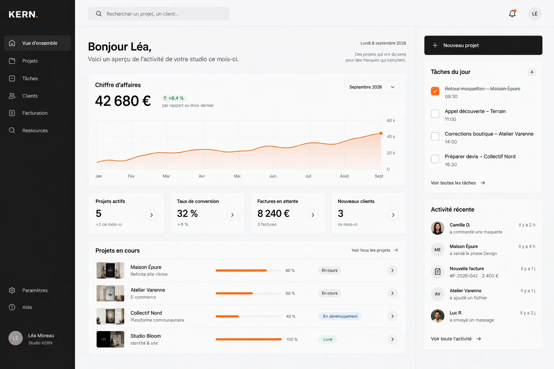Click Voir toutes les tâches link
Screen dimensions: 554x369
click(458, 183)
